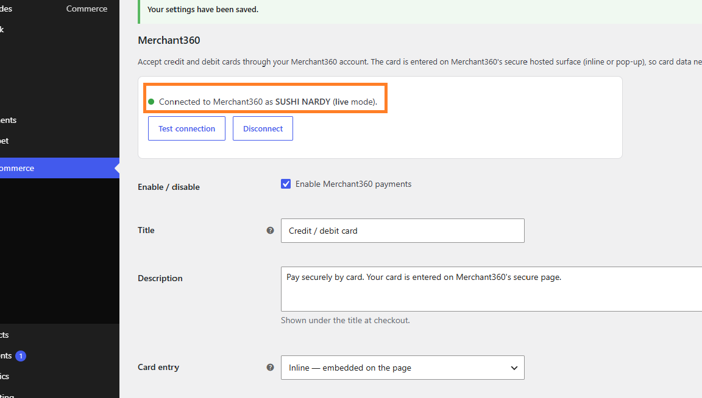Click the Commerce item at sidebar top
702x398 pixels.
pyautogui.click(x=87, y=9)
